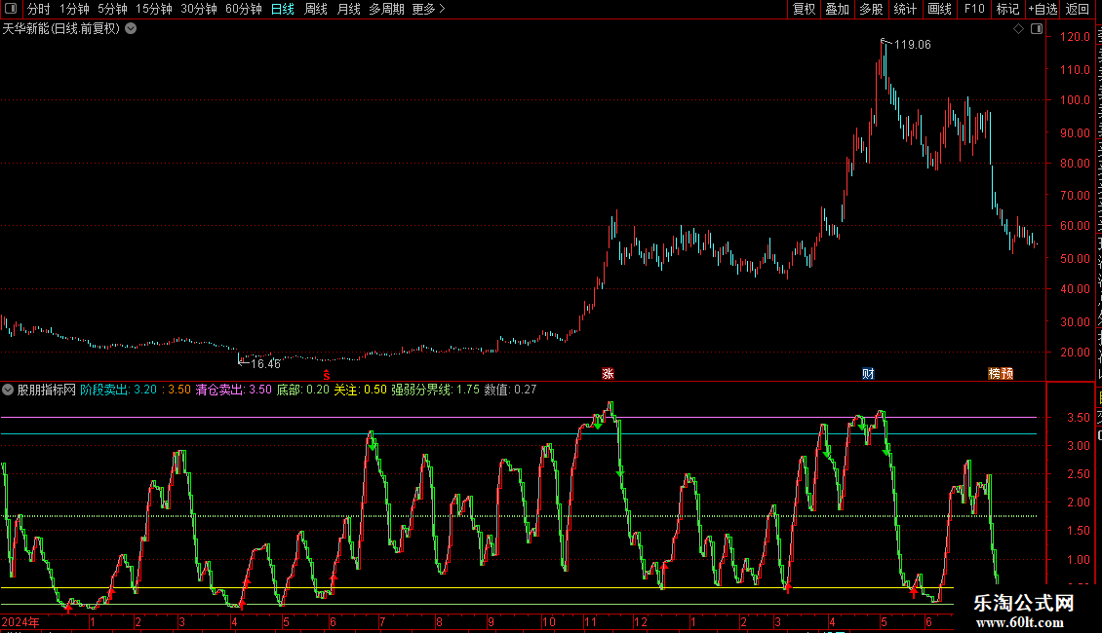Open the 复权 adjustment menu
Viewport: 1102px width, 633px height.
point(804,9)
